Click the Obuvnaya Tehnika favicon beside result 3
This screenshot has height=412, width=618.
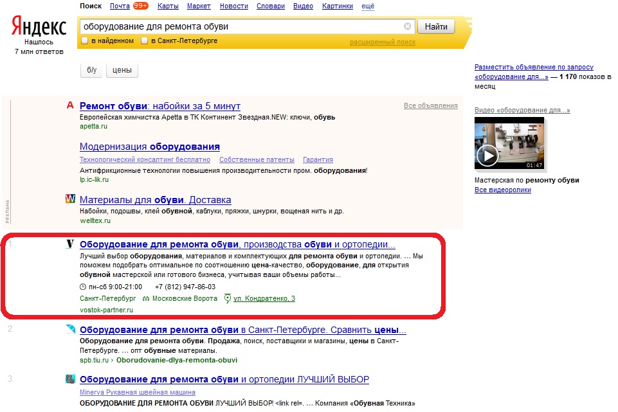point(70,379)
